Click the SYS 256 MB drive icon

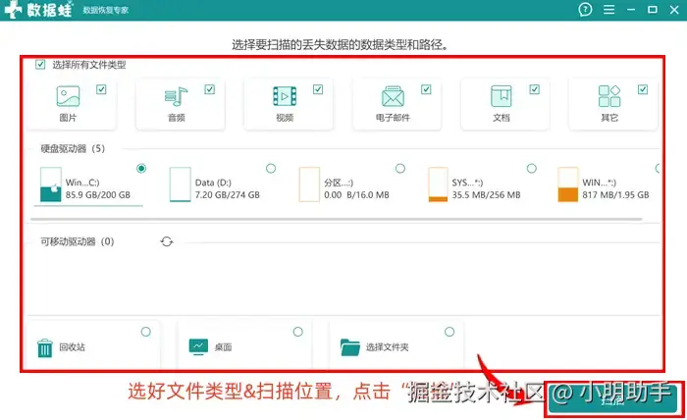(438, 184)
